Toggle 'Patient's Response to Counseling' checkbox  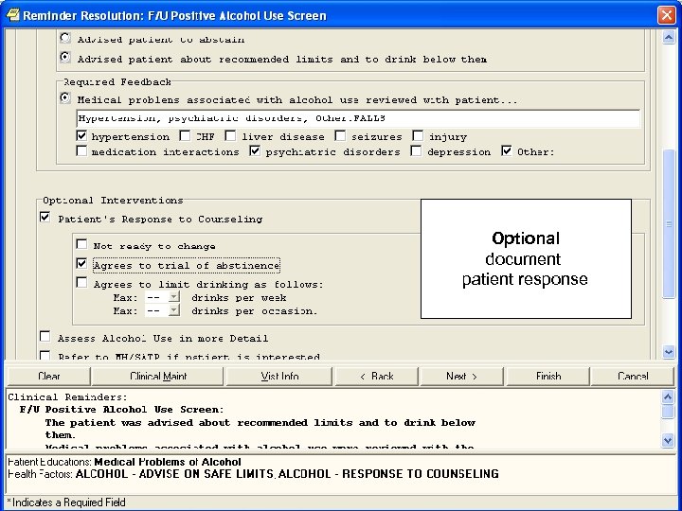pyautogui.click(x=45, y=217)
